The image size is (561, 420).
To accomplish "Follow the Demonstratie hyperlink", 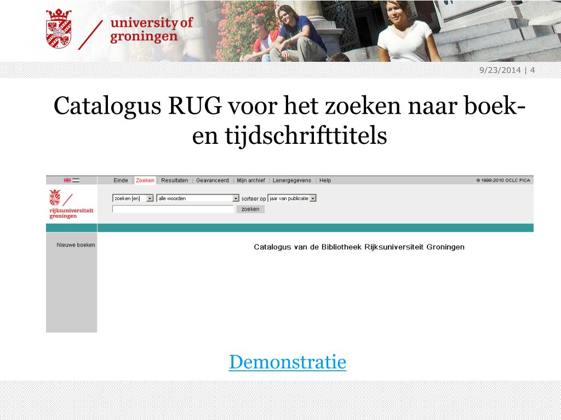I will pyautogui.click(x=288, y=362).
